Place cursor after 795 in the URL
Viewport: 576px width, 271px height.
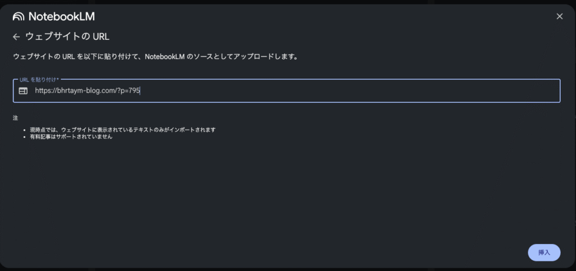[x=140, y=91]
